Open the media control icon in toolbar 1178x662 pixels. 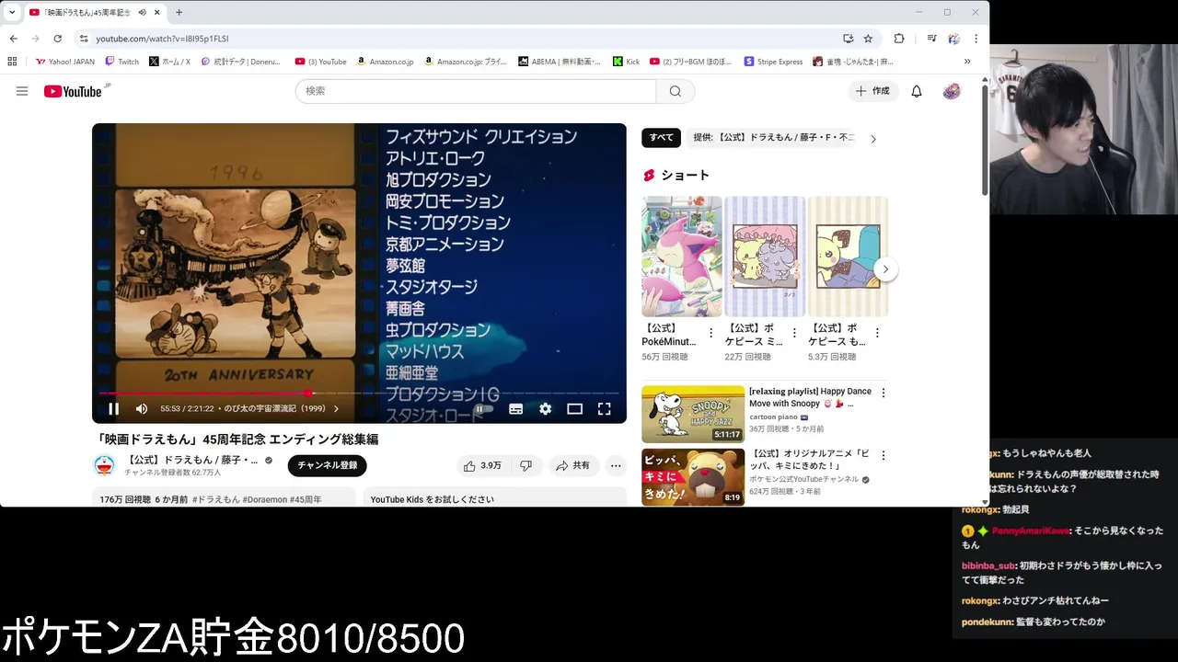tap(931, 39)
